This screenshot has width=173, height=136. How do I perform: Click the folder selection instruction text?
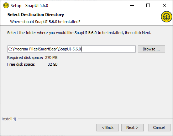click(x=79, y=33)
